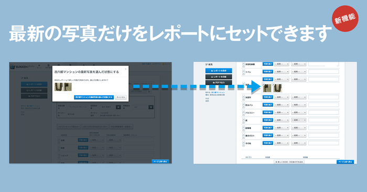Open second 結果 dropdown in 防水パン row
The image size is (367, 192).
pyautogui.click(x=299, y=105)
